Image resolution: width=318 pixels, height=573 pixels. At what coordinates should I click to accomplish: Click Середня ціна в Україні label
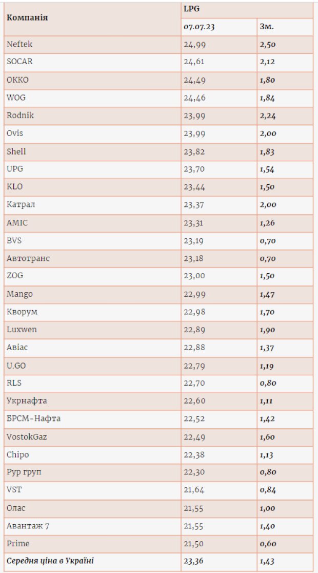click(x=50, y=561)
